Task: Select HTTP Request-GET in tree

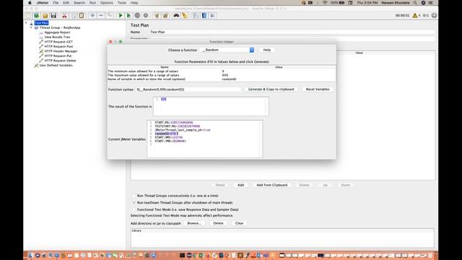Action: pyautogui.click(x=58, y=42)
